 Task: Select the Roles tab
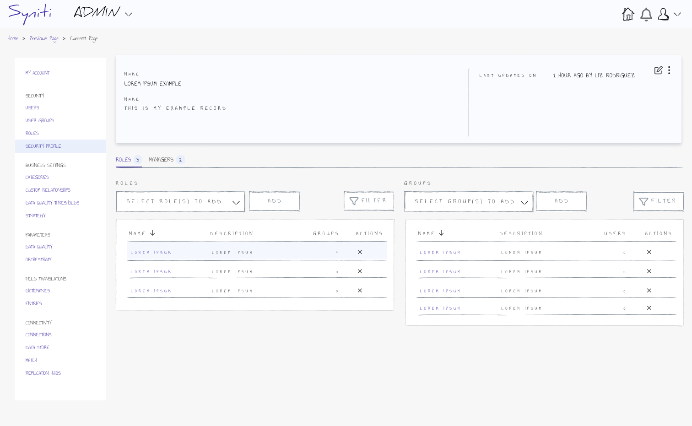click(124, 160)
